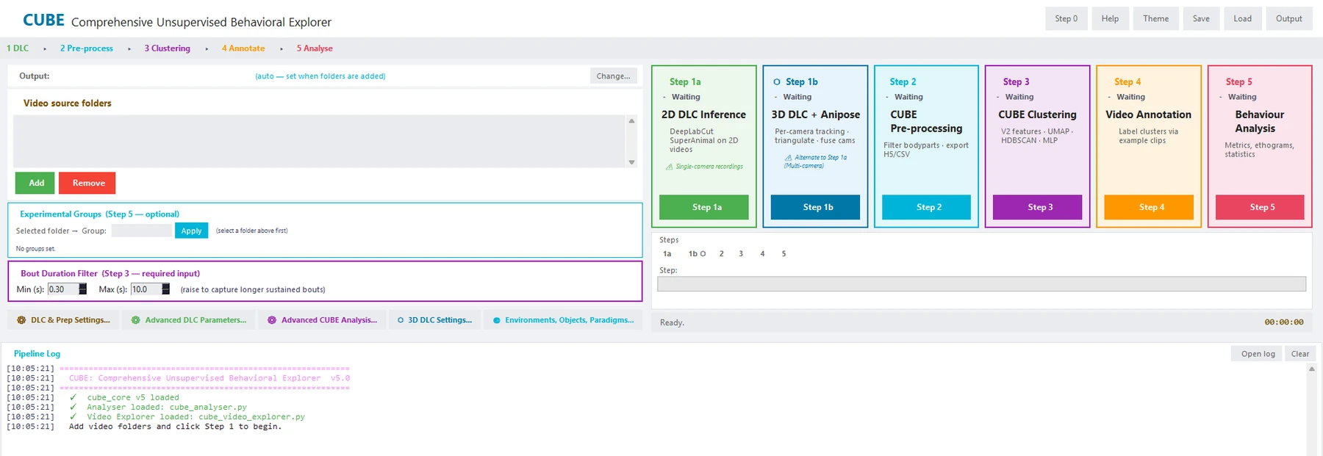Click the gear icon on DLC & Prep Settings

[x=21, y=320]
